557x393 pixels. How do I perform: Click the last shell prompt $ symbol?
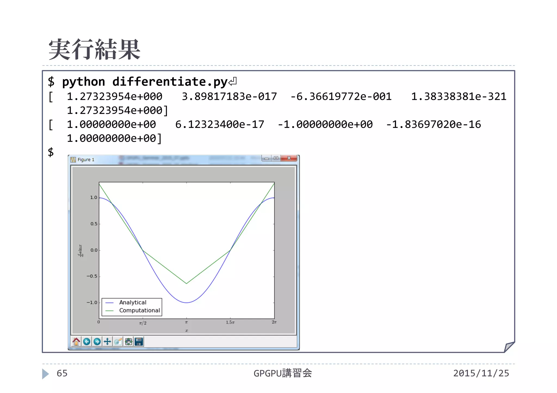coord(51,152)
